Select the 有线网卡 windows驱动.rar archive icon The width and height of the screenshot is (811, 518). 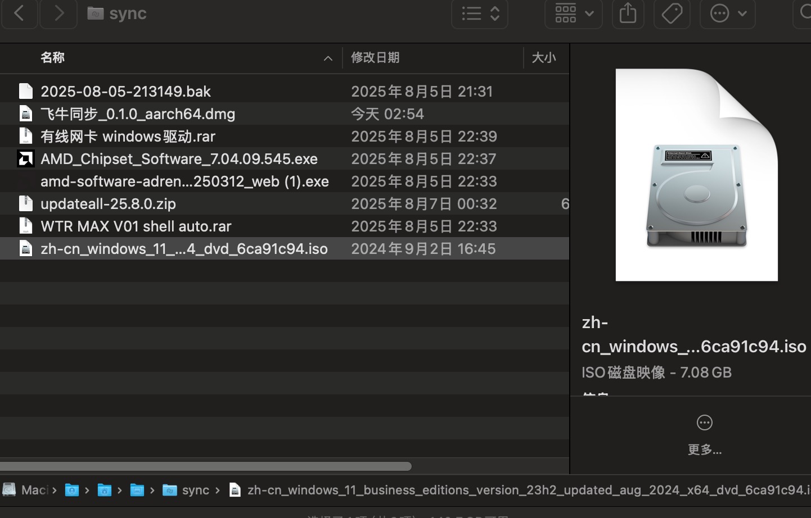coord(26,136)
